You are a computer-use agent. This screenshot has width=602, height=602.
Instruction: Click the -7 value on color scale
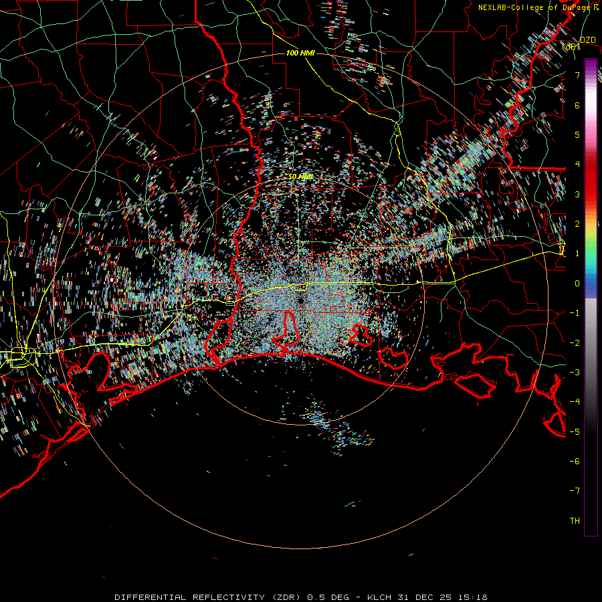tap(575, 491)
